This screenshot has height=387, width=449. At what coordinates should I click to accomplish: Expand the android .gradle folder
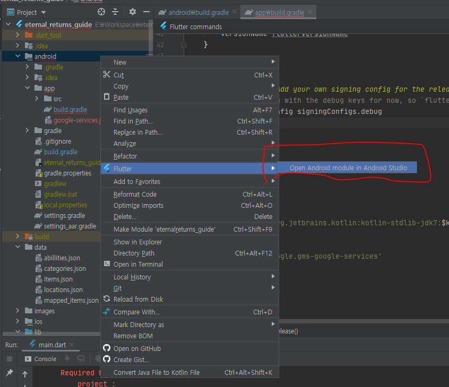coord(27,67)
